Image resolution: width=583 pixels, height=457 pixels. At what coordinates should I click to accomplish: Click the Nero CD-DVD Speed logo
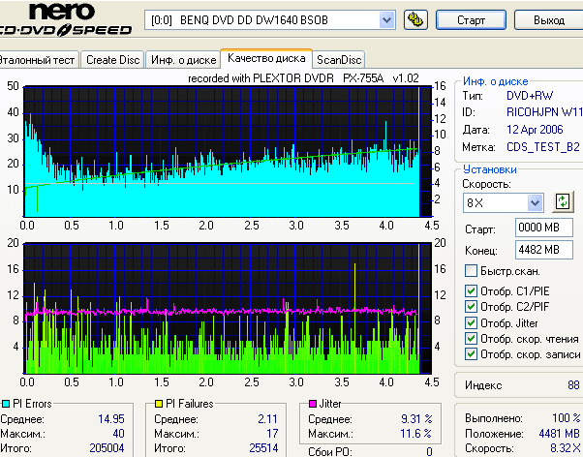[66, 20]
